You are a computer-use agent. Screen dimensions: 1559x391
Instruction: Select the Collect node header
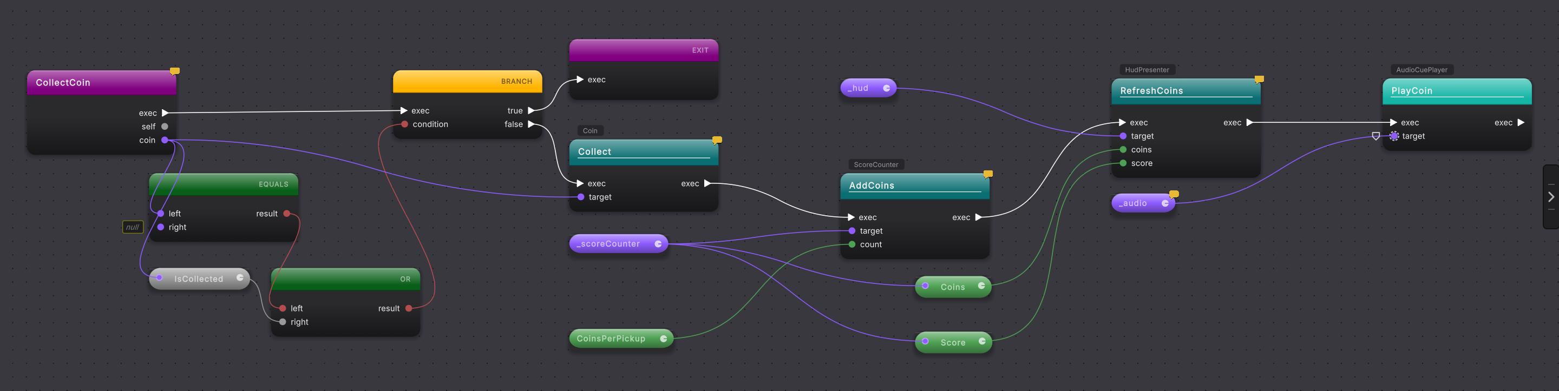(x=643, y=153)
